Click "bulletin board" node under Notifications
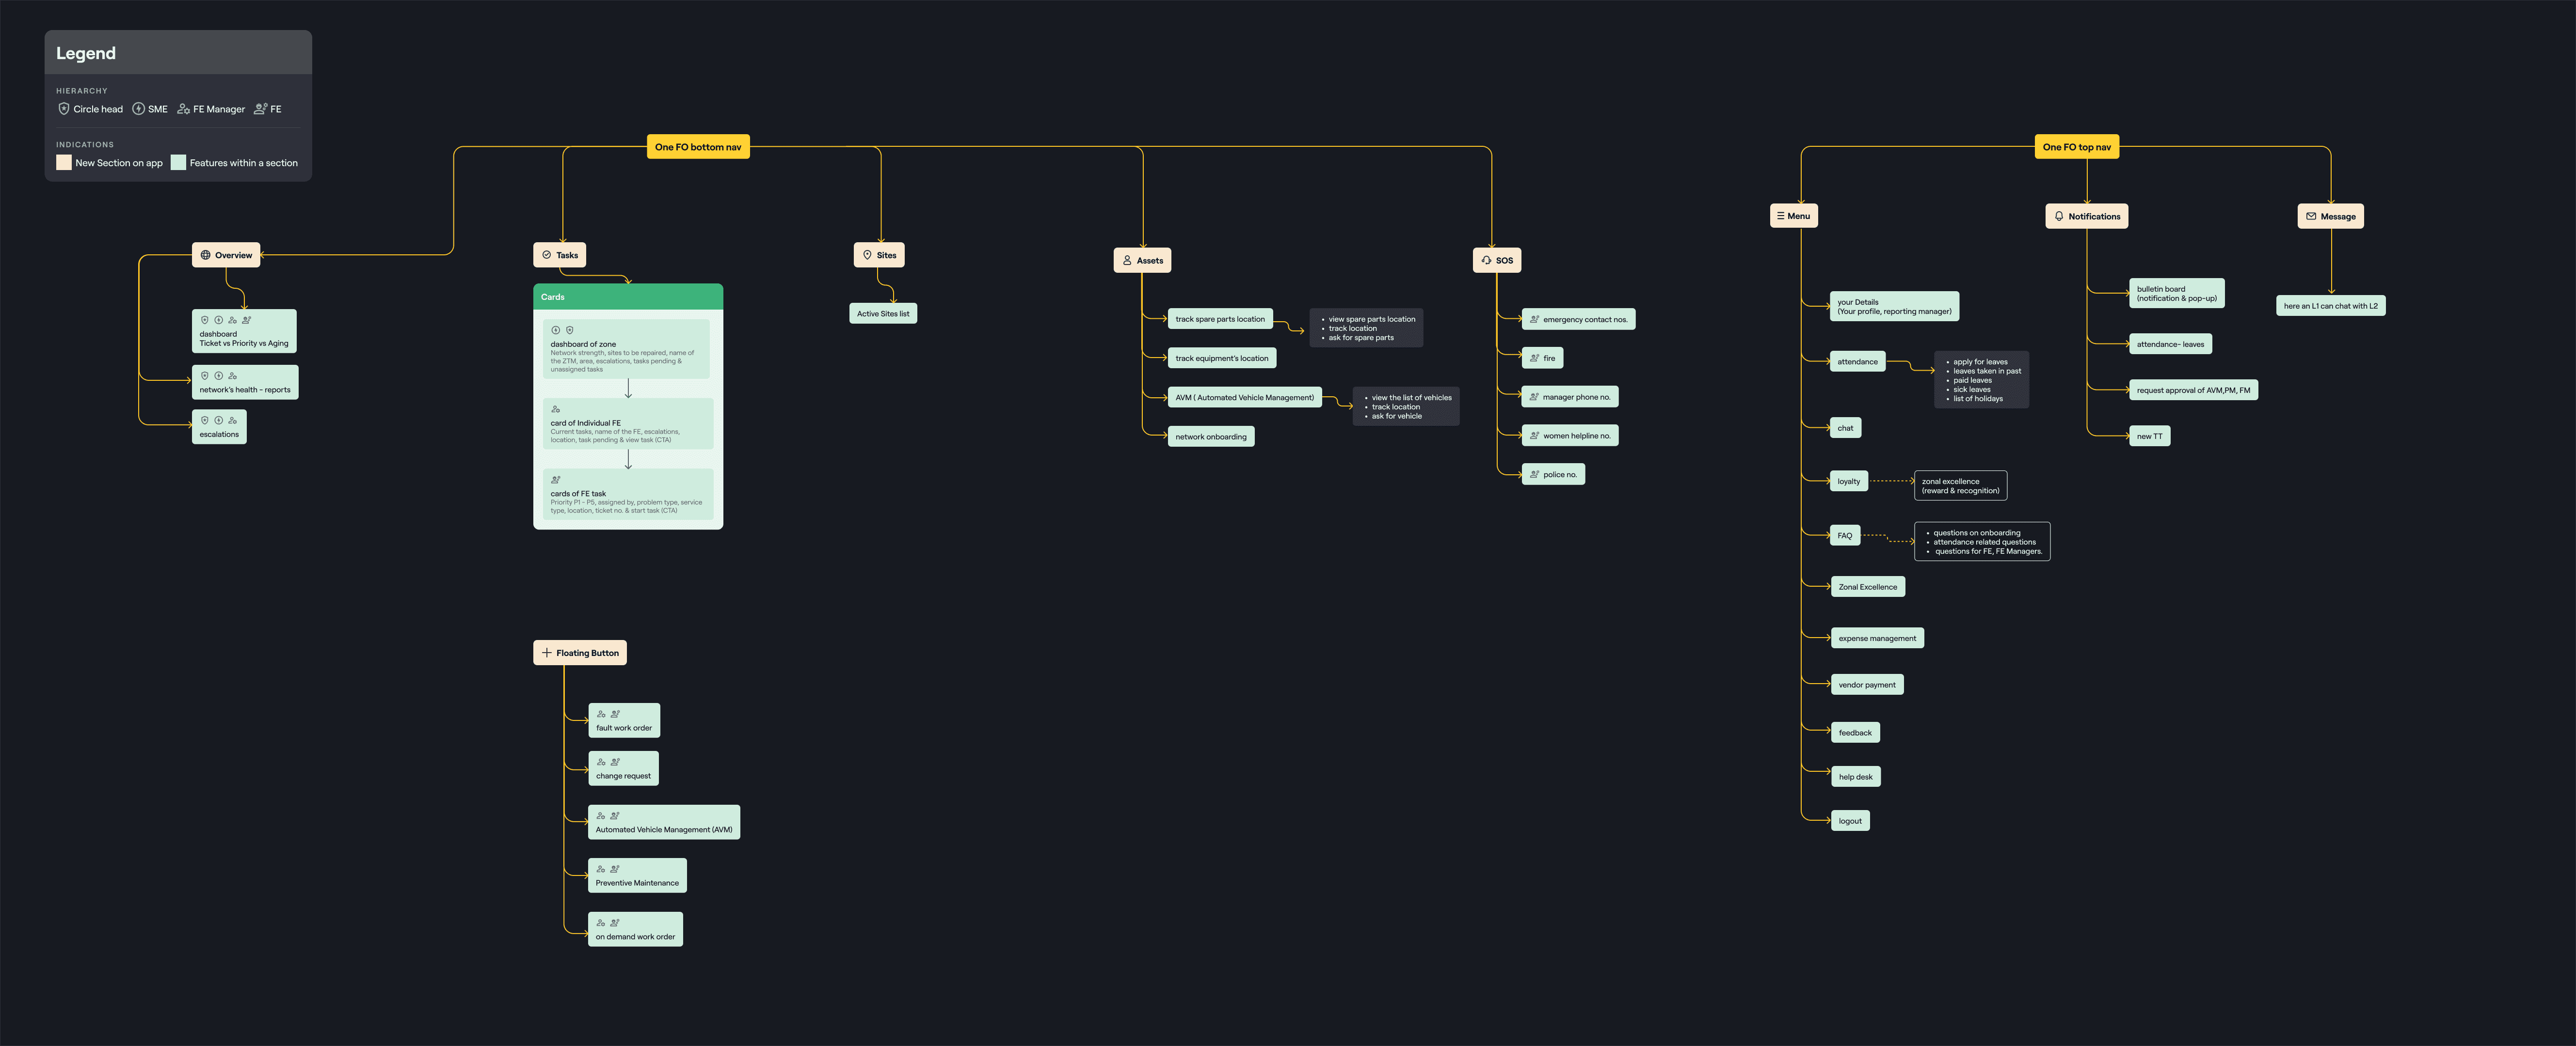This screenshot has width=2576, height=1046. point(2177,294)
